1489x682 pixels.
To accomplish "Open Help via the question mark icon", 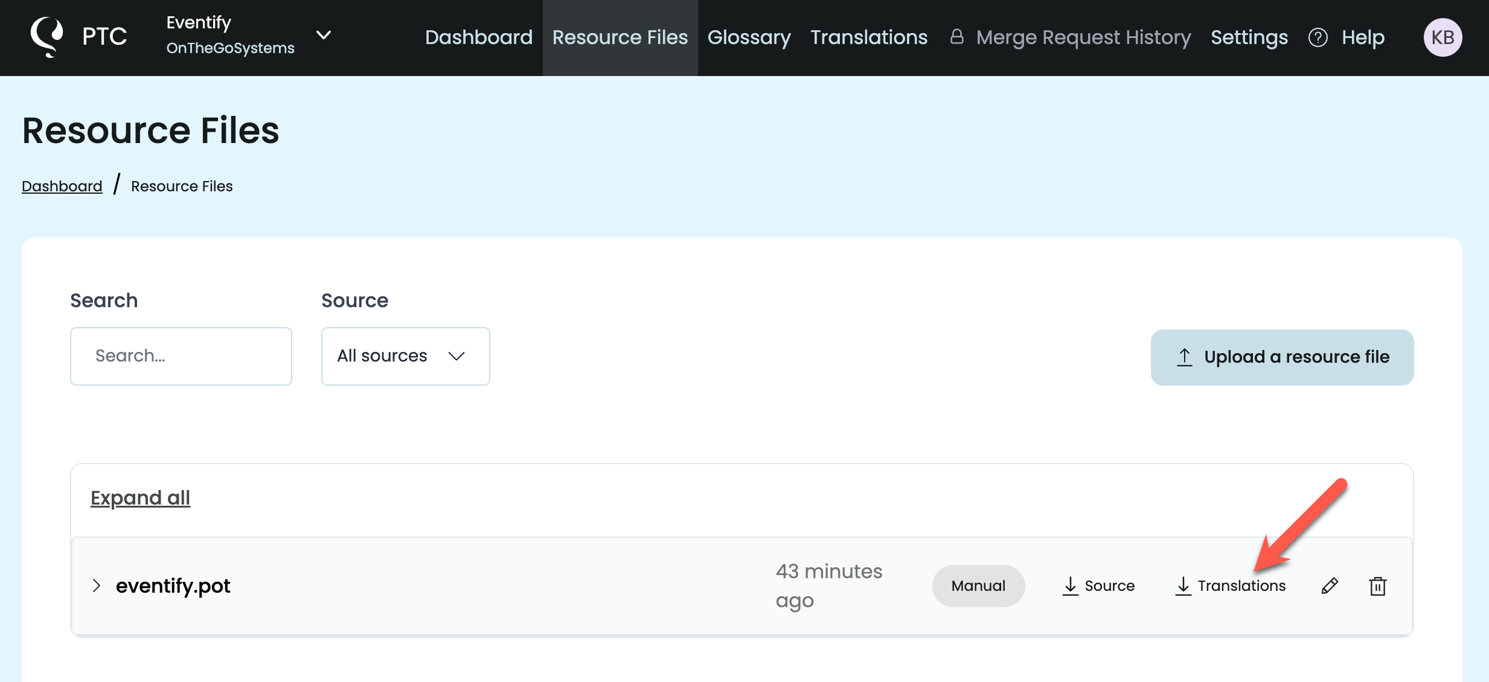I will pos(1319,37).
